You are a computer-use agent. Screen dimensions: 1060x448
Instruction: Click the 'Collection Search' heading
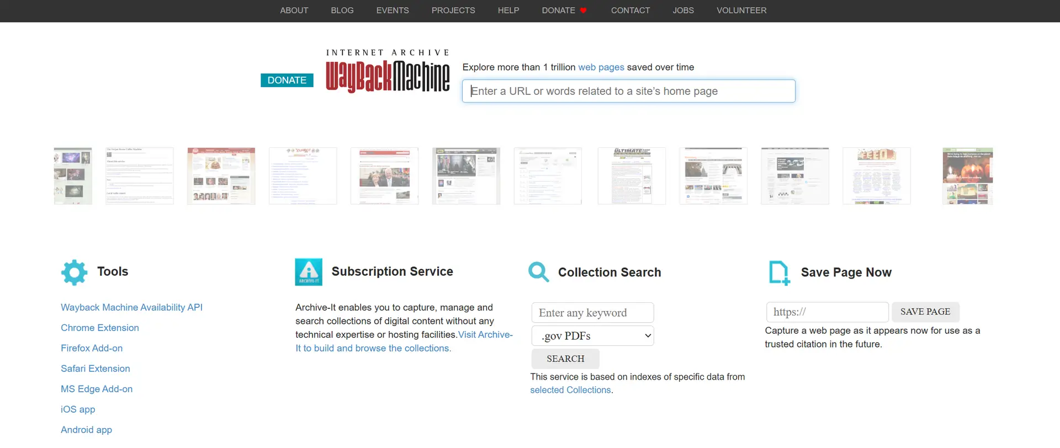pos(609,273)
